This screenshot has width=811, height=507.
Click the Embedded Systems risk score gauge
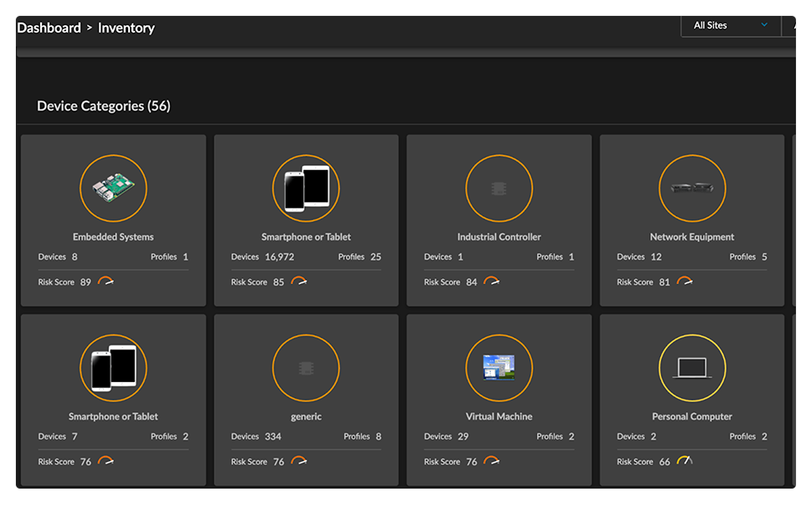pos(106,282)
